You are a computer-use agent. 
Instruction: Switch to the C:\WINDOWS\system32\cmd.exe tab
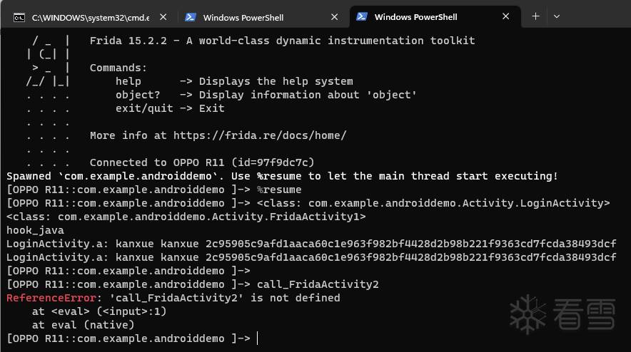[84, 17]
